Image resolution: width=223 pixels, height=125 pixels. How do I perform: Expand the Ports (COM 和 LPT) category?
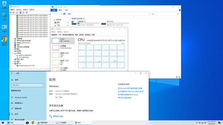(x=13, y=43)
